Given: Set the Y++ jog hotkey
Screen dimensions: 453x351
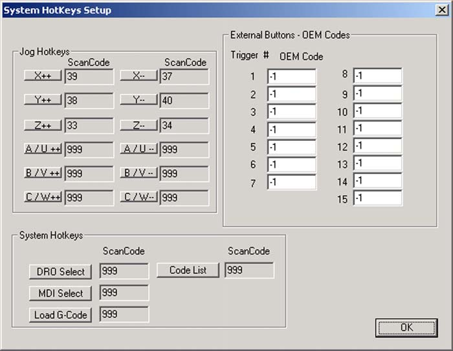Looking at the screenshot, I should point(43,100).
